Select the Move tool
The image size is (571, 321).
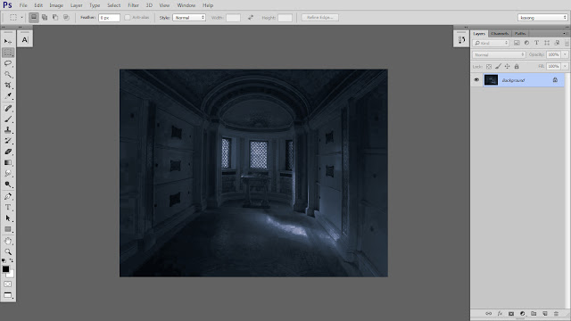click(8, 41)
